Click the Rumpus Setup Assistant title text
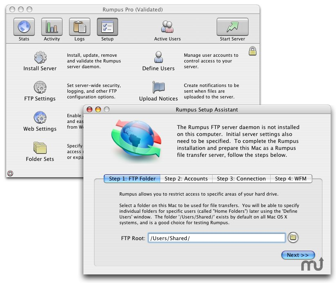336x283 pixels. pos(207,109)
